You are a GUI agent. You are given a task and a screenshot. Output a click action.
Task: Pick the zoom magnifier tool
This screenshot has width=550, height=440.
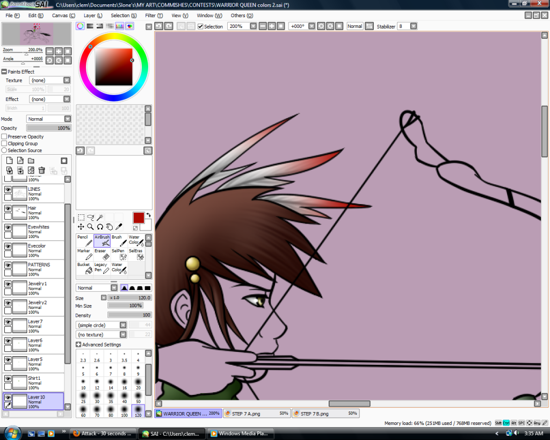[x=90, y=227]
